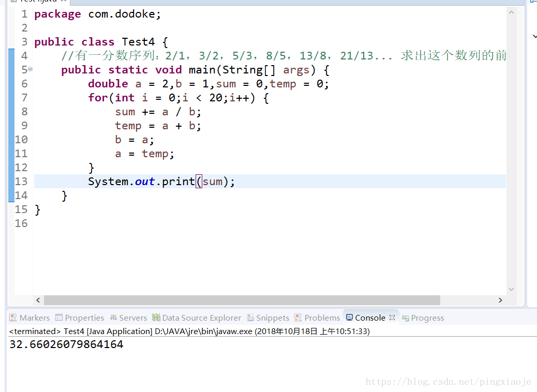Viewport: 537px width, 392px height.
Task: Place cursor on 'package com.dodoke;' line
Action: click(97, 14)
